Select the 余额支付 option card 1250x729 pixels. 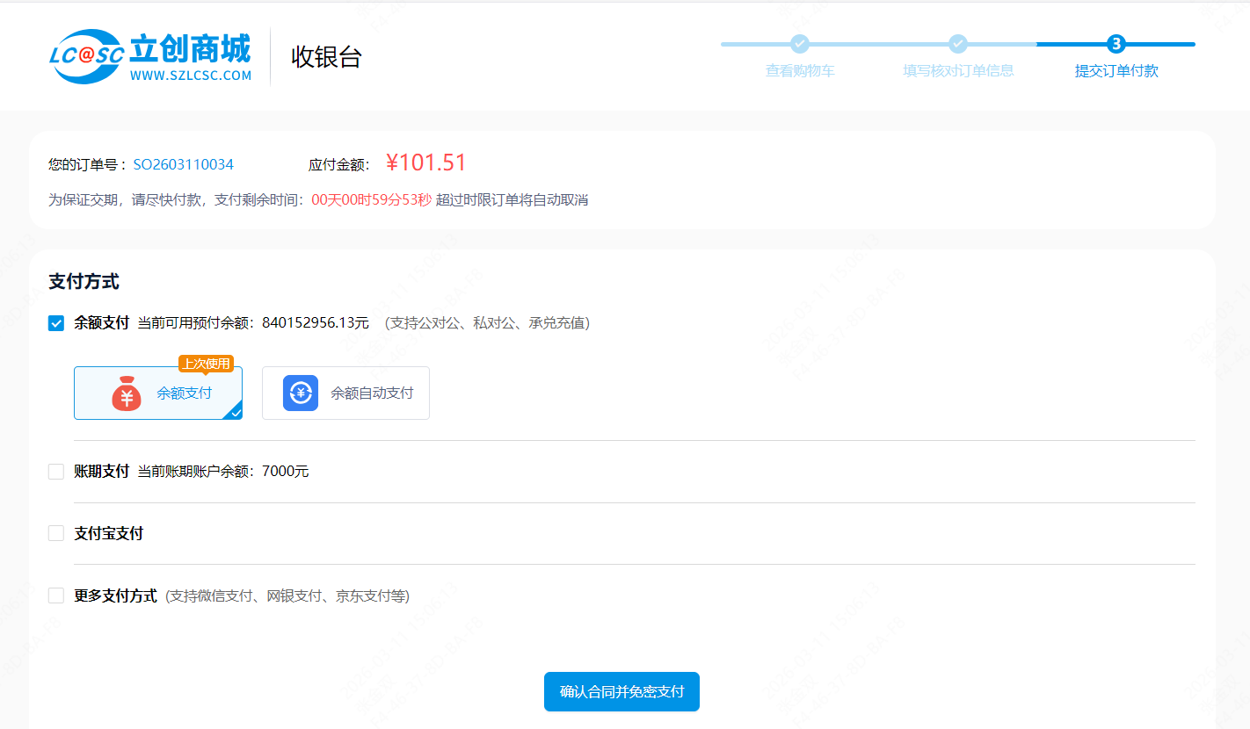(x=158, y=393)
